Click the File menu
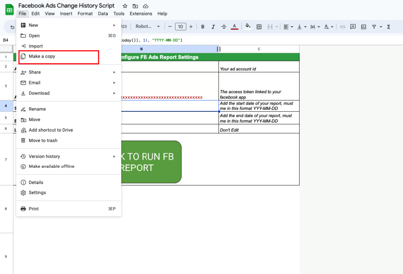Viewport: 403px width, 274px height. pos(22,14)
